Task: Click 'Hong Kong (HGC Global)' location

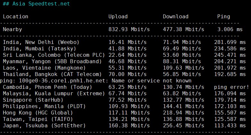Action: click(38, 113)
